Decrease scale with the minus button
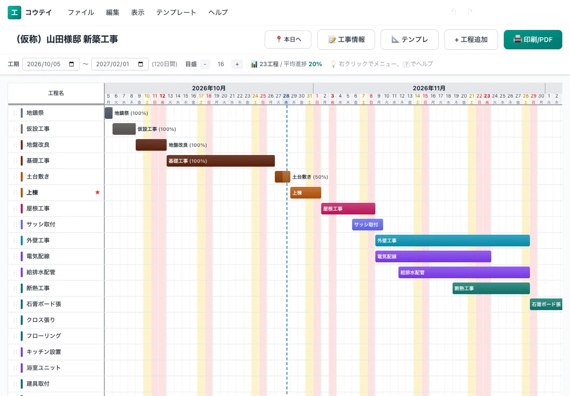570x396 pixels. pos(205,64)
